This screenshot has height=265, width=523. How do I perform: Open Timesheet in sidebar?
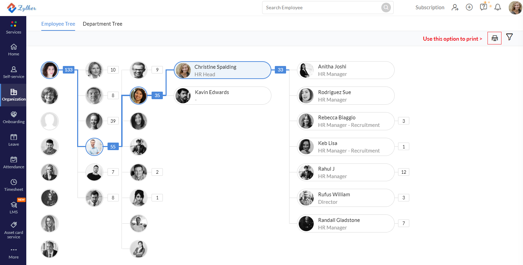pyautogui.click(x=14, y=185)
